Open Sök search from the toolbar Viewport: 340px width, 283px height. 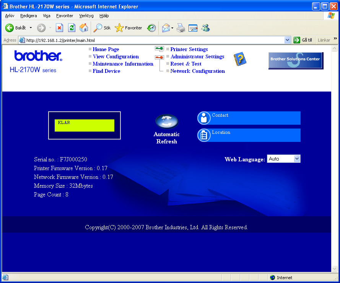coord(102,28)
